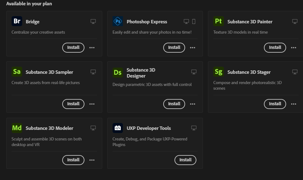Install UXP Developer Tools
Viewport: 303px width, 180px height.
point(185,160)
